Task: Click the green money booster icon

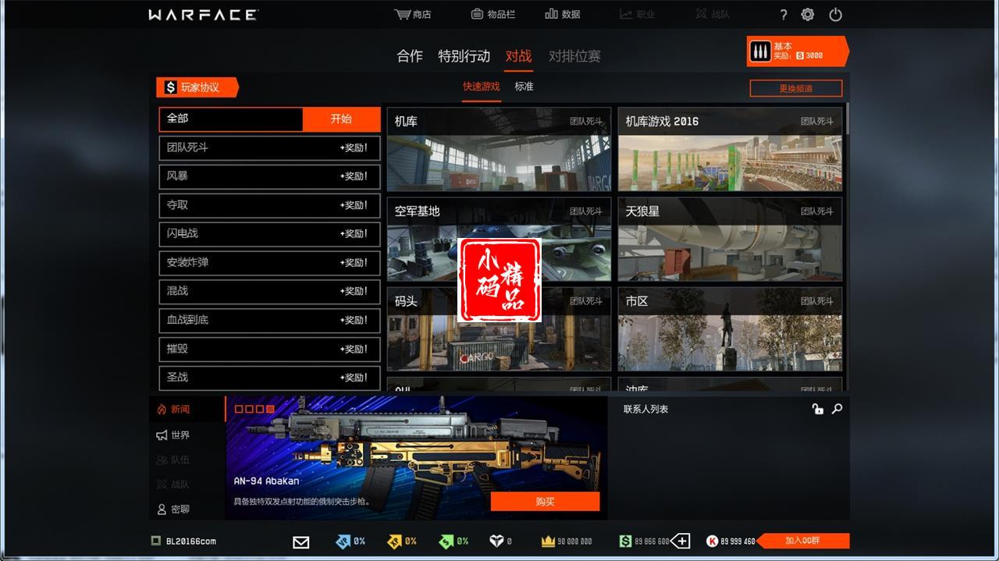Action: click(x=446, y=541)
